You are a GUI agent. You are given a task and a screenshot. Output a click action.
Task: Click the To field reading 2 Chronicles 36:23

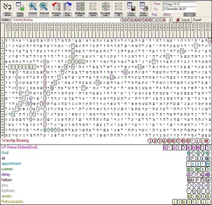pos(179,9)
